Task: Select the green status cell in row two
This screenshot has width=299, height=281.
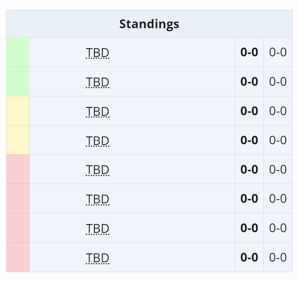Action: [18, 82]
